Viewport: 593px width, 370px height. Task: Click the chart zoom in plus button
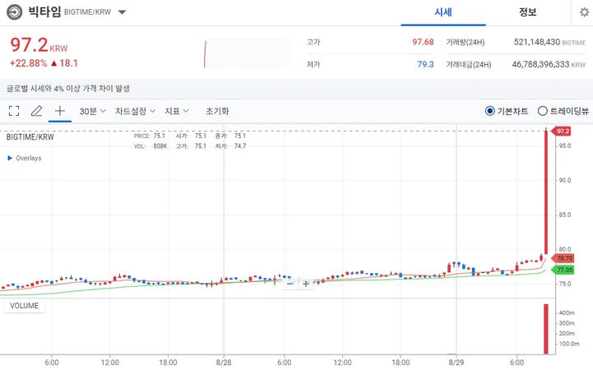(306, 284)
